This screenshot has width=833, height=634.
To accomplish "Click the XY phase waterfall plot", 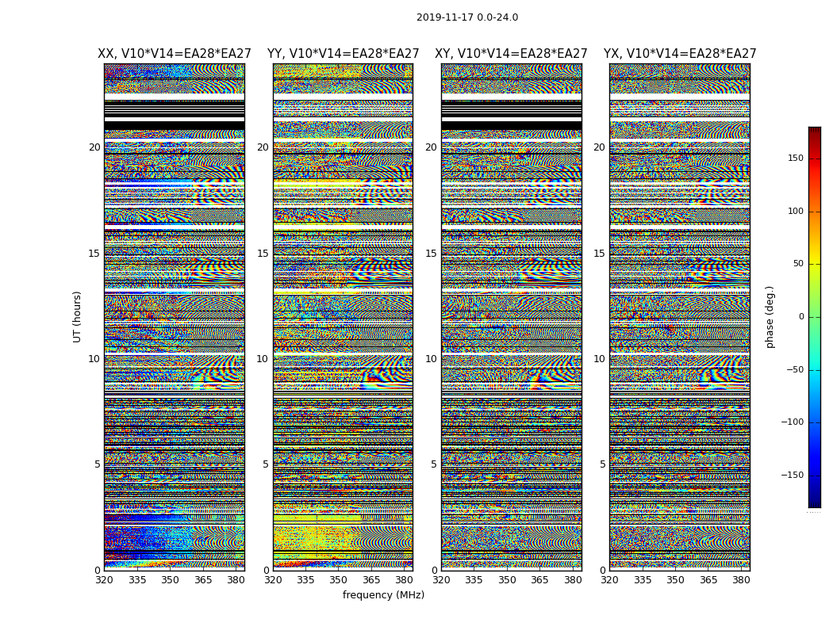I will tap(511, 317).
